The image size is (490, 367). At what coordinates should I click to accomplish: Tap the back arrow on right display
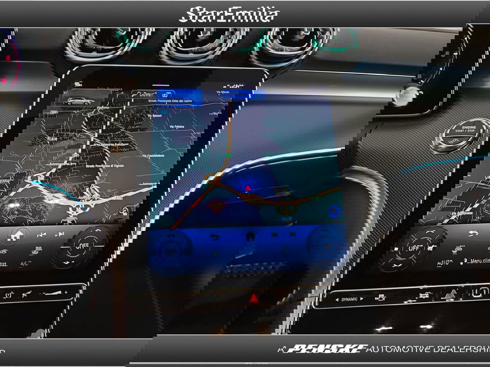click(x=472, y=233)
